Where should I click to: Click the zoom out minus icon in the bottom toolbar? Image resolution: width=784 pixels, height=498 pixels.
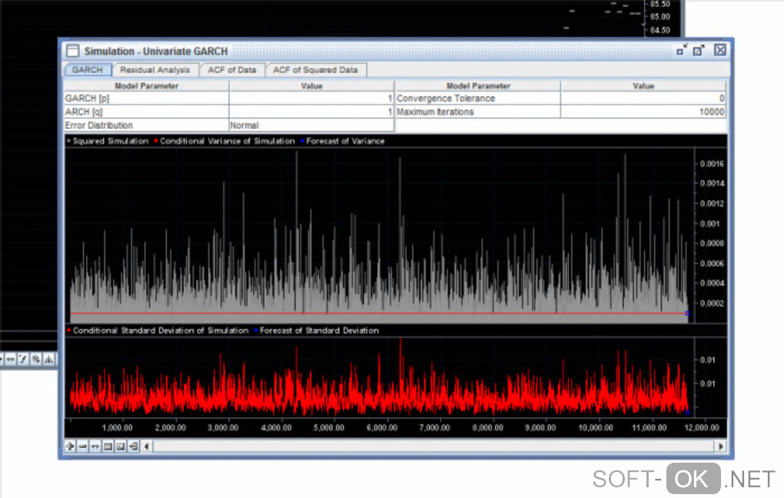click(x=82, y=446)
